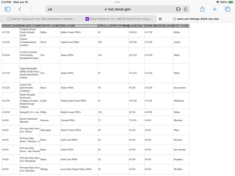This screenshot has width=235, height=176.
Task: Show the Safari sidebar
Action: [x=8, y=9]
